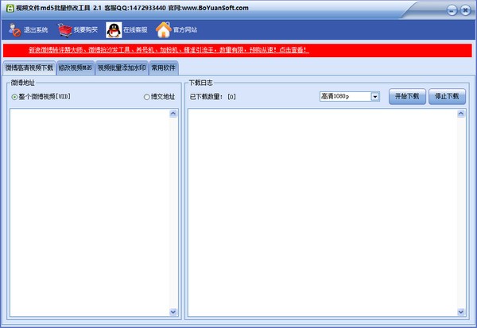
Task: Minimize the window using title bar button
Action: (452, 10)
